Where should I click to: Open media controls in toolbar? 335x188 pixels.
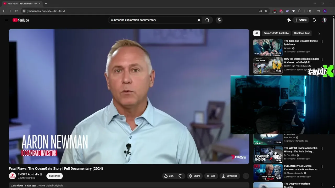tap(319, 11)
